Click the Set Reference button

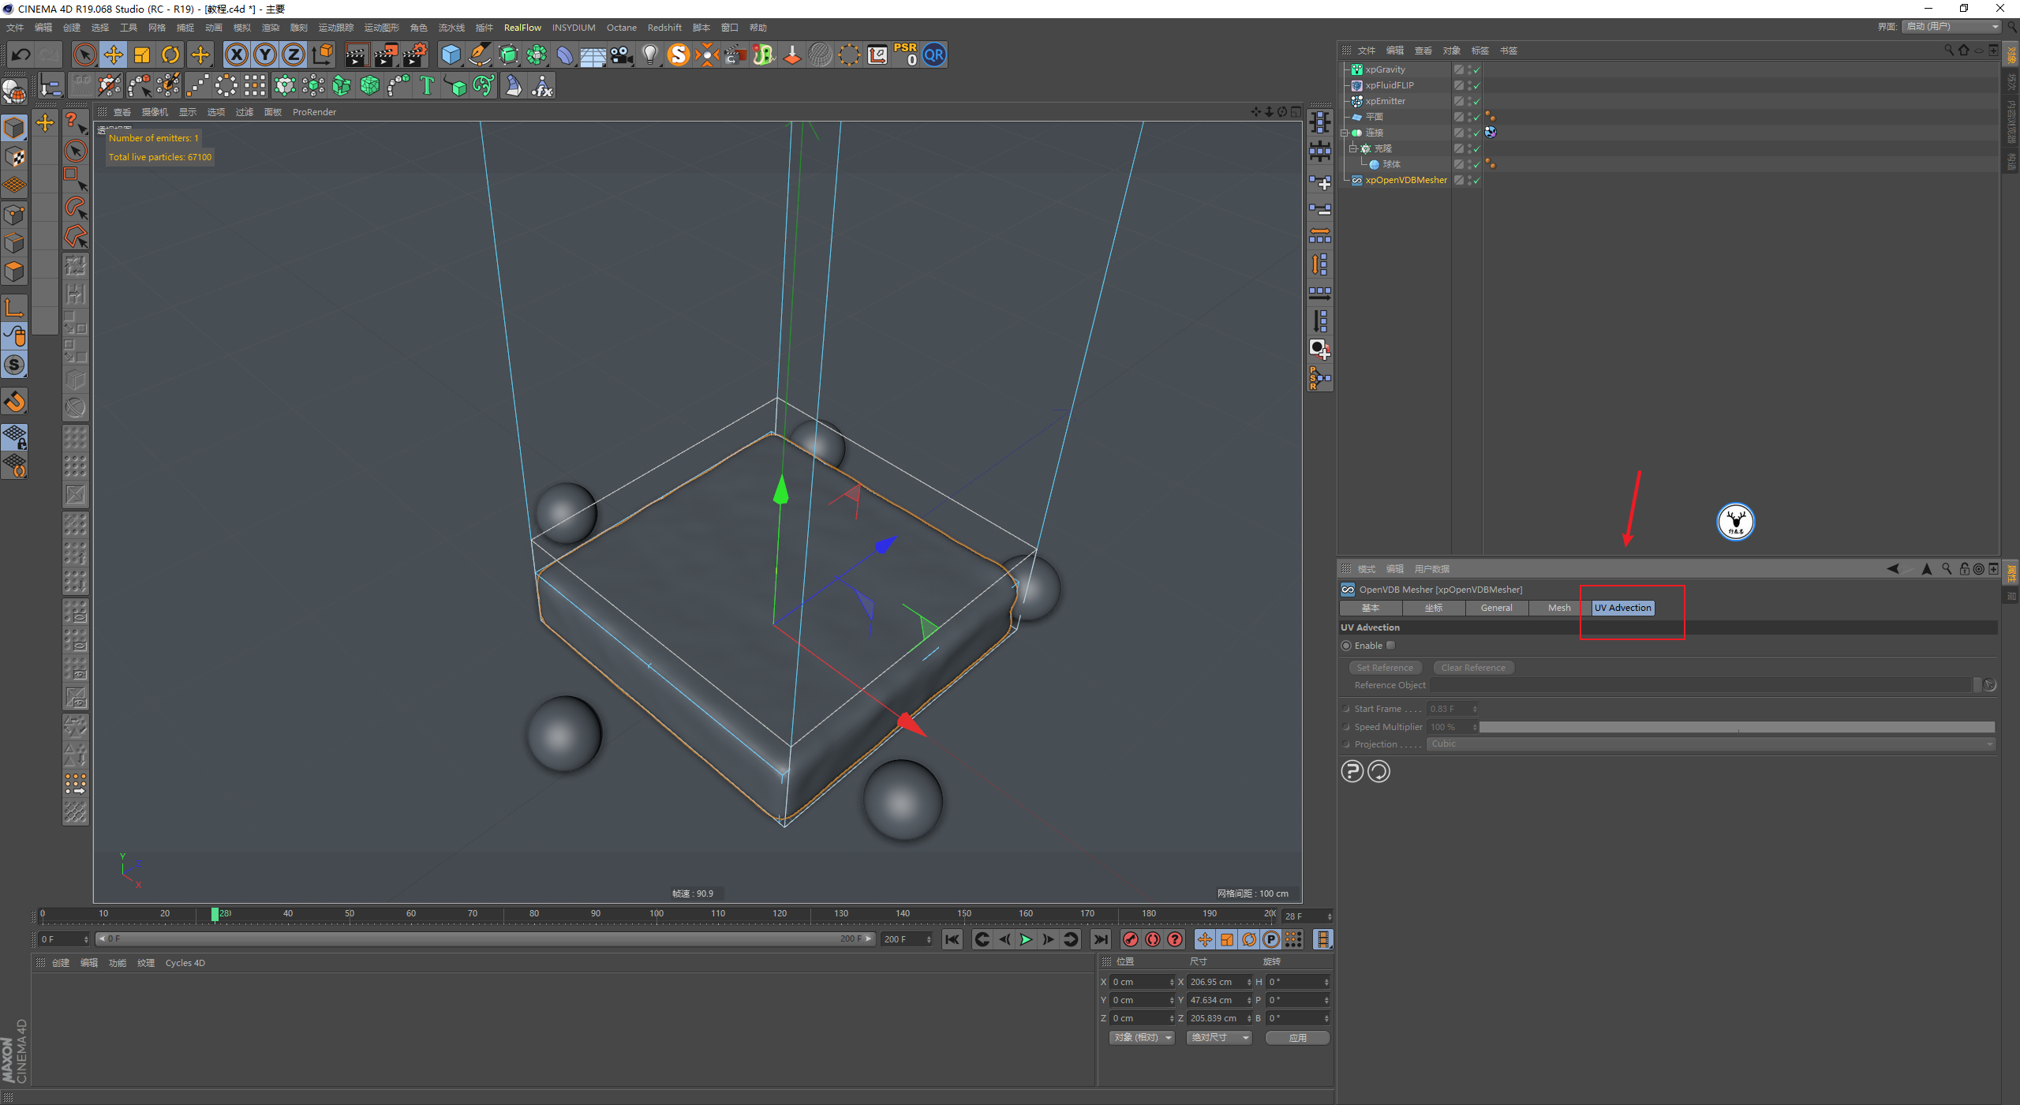pyautogui.click(x=1385, y=668)
